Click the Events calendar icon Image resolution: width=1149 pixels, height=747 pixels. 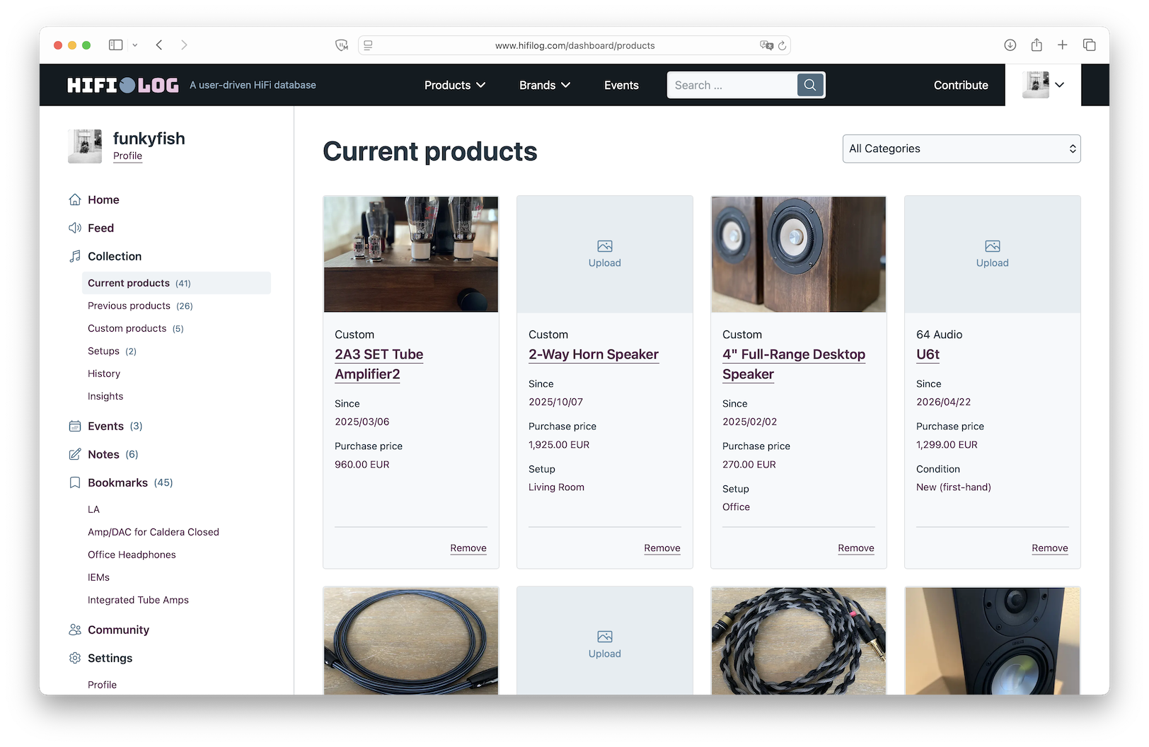click(75, 426)
